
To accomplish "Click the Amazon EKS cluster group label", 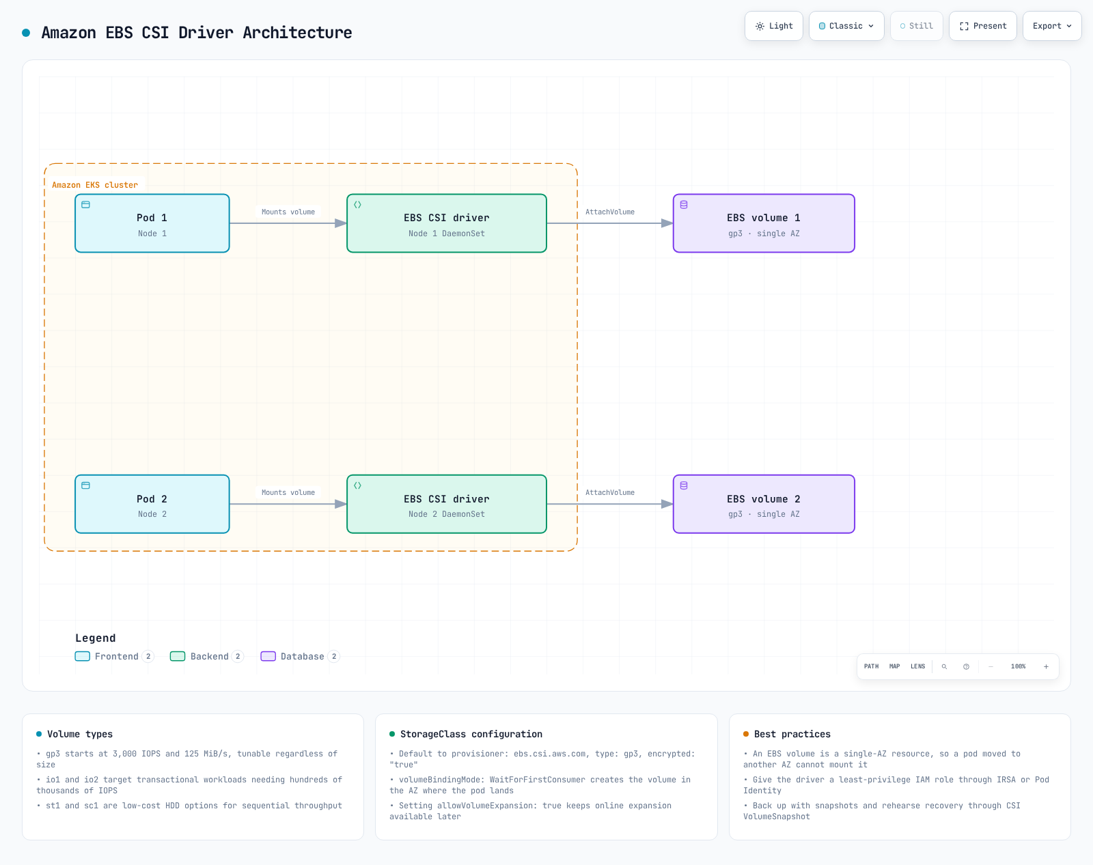I will point(95,185).
